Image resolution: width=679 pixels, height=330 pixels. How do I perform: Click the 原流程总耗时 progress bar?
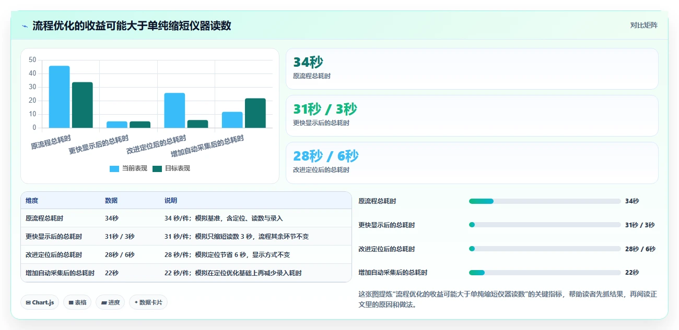(x=545, y=201)
